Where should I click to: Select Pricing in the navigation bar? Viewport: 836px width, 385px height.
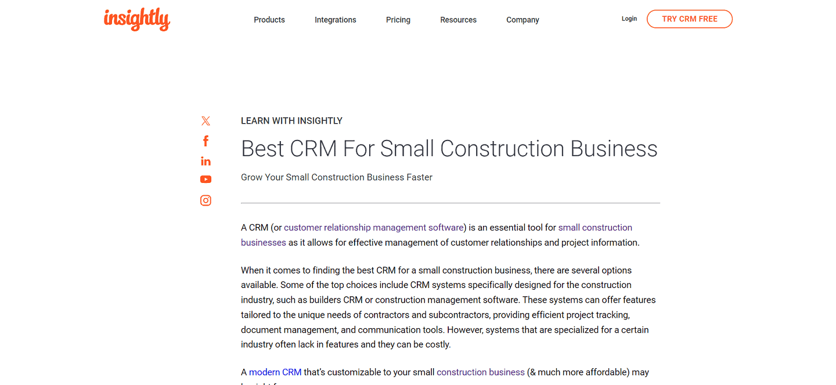tap(398, 20)
